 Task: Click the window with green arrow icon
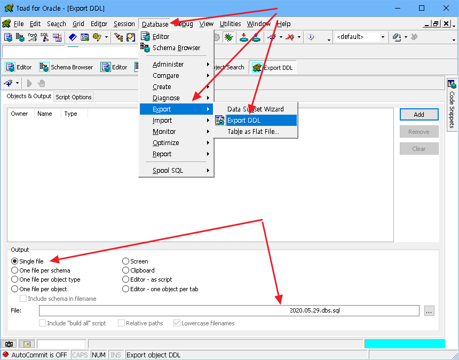tap(85, 37)
